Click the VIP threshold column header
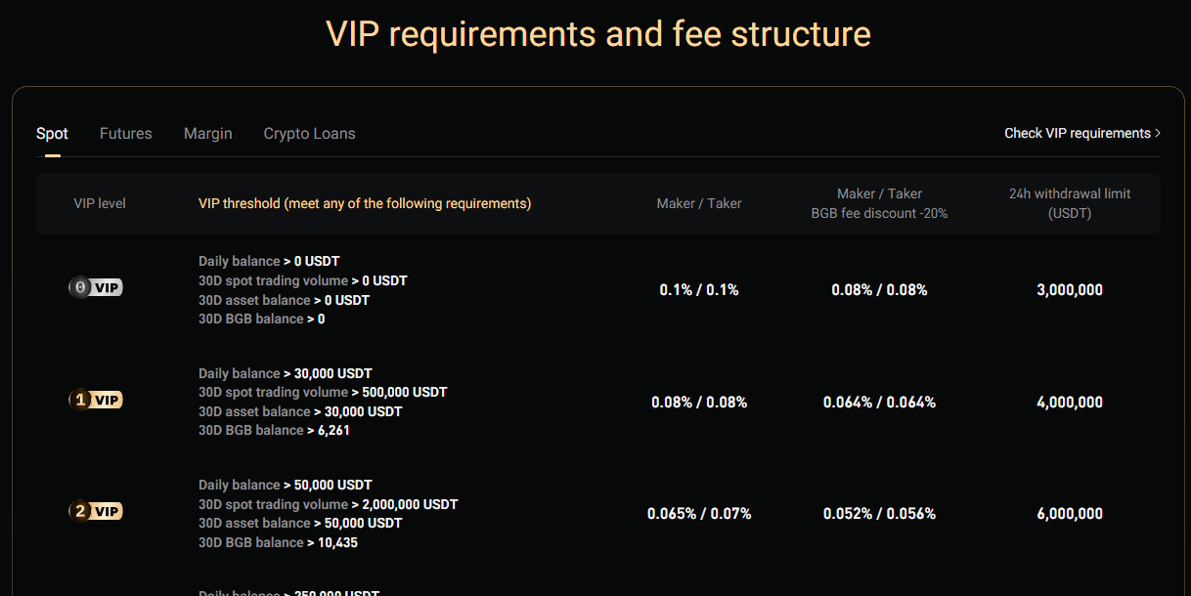1191x596 pixels. click(365, 203)
